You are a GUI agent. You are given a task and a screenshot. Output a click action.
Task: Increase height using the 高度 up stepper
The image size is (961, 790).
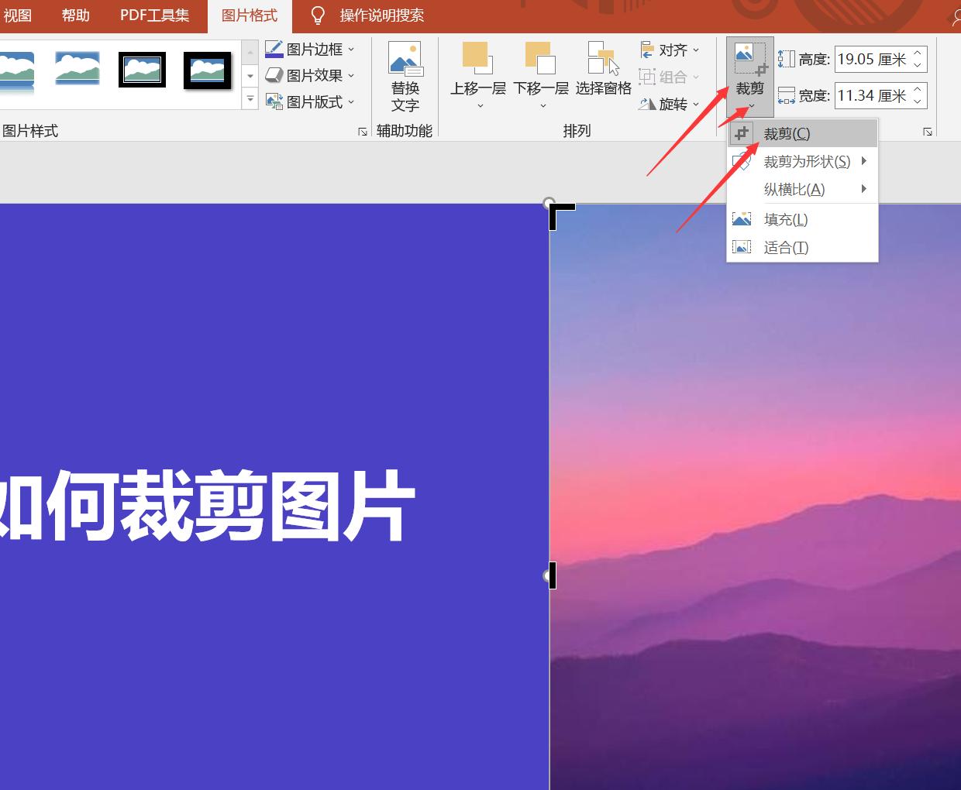[918, 53]
